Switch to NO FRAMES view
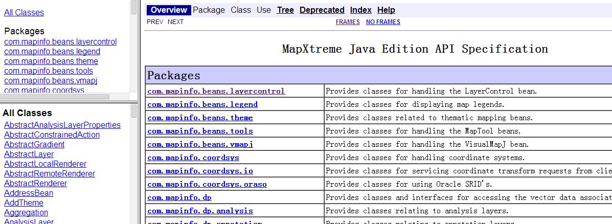 [383, 22]
